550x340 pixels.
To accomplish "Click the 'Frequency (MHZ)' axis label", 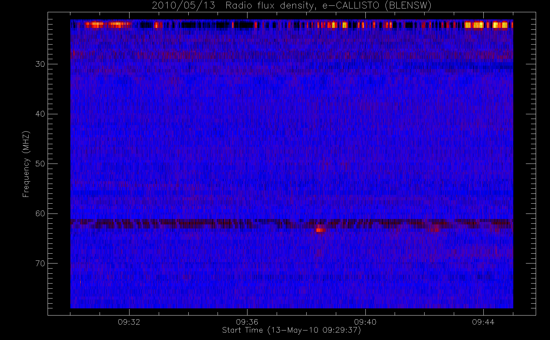I will click(x=26, y=164).
